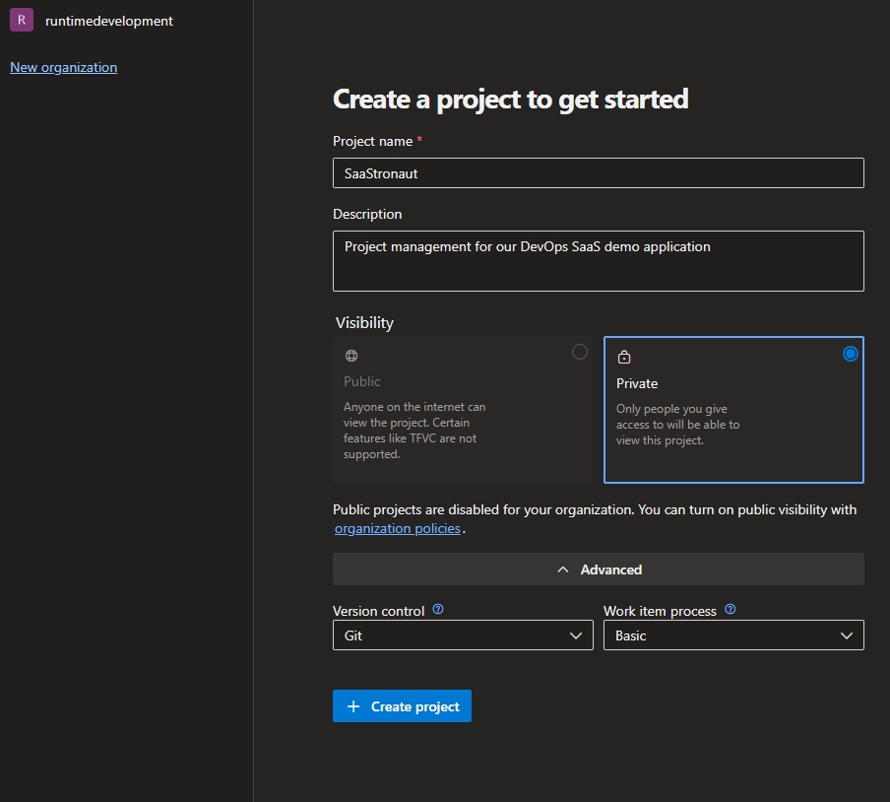Open the Git version control dropdown
This screenshot has height=802, width=890.
coord(463,635)
